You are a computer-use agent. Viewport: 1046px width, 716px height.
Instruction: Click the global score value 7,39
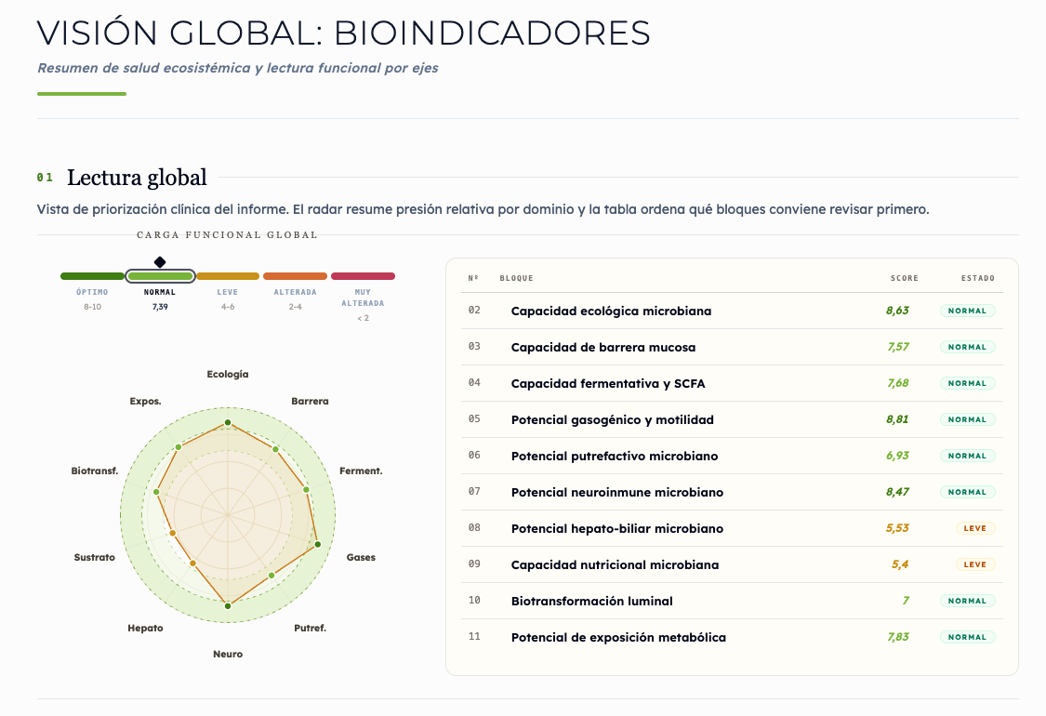[x=160, y=307]
